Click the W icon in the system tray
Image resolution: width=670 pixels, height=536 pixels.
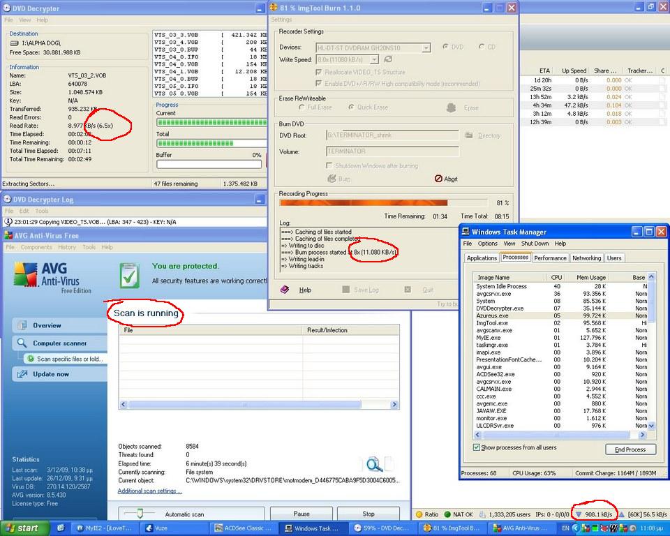point(613,528)
